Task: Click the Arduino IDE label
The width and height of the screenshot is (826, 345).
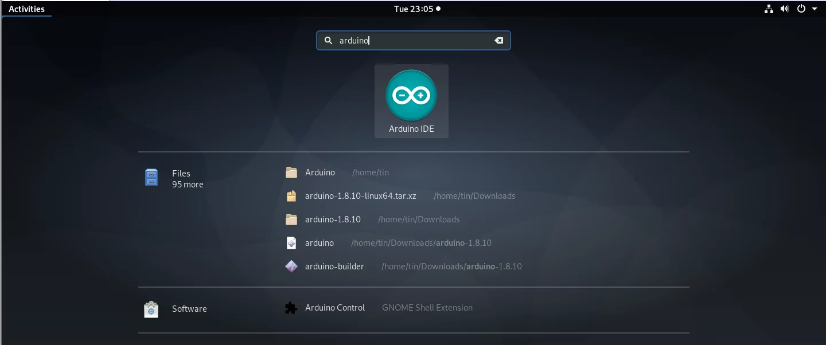Action: point(411,129)
